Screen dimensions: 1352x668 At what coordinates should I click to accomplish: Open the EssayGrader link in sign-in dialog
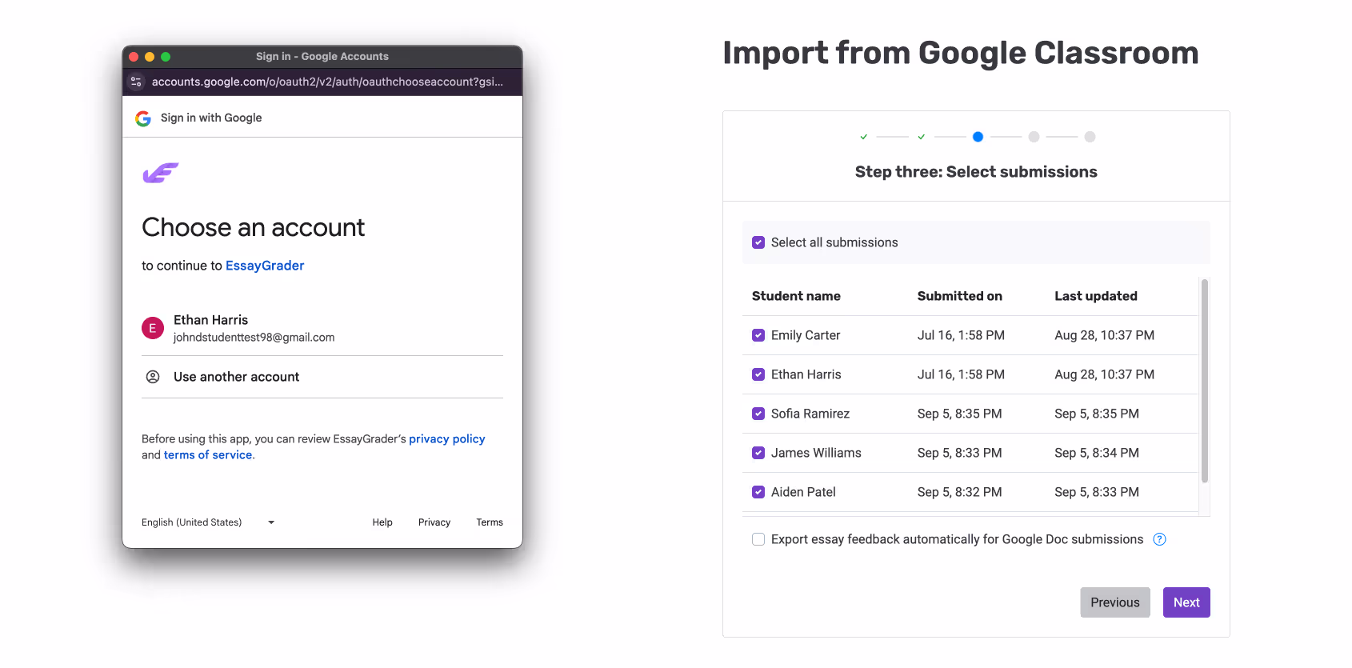265,266
